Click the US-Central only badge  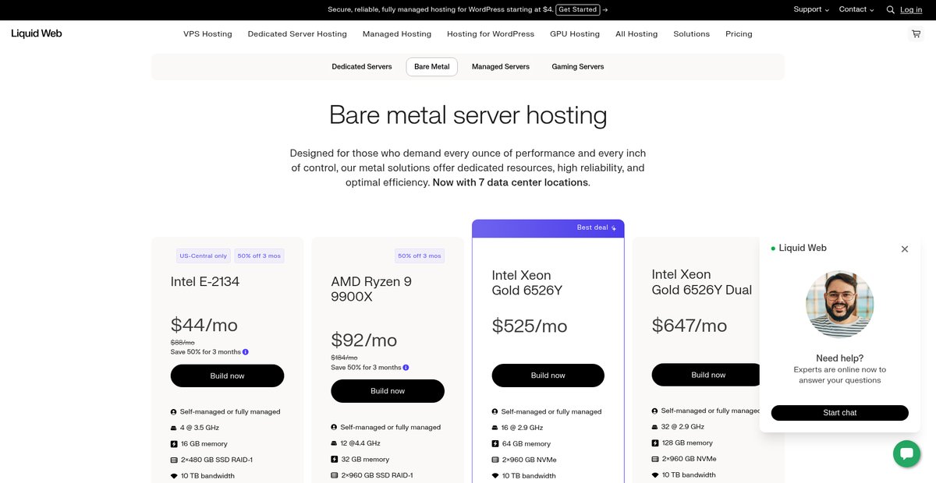(x=204, y=256)
